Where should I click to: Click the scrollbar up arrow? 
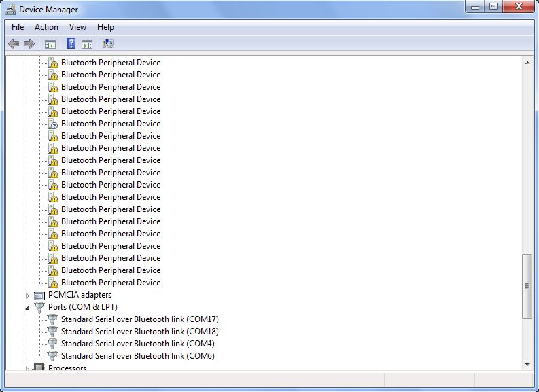[x=527, y=63]
